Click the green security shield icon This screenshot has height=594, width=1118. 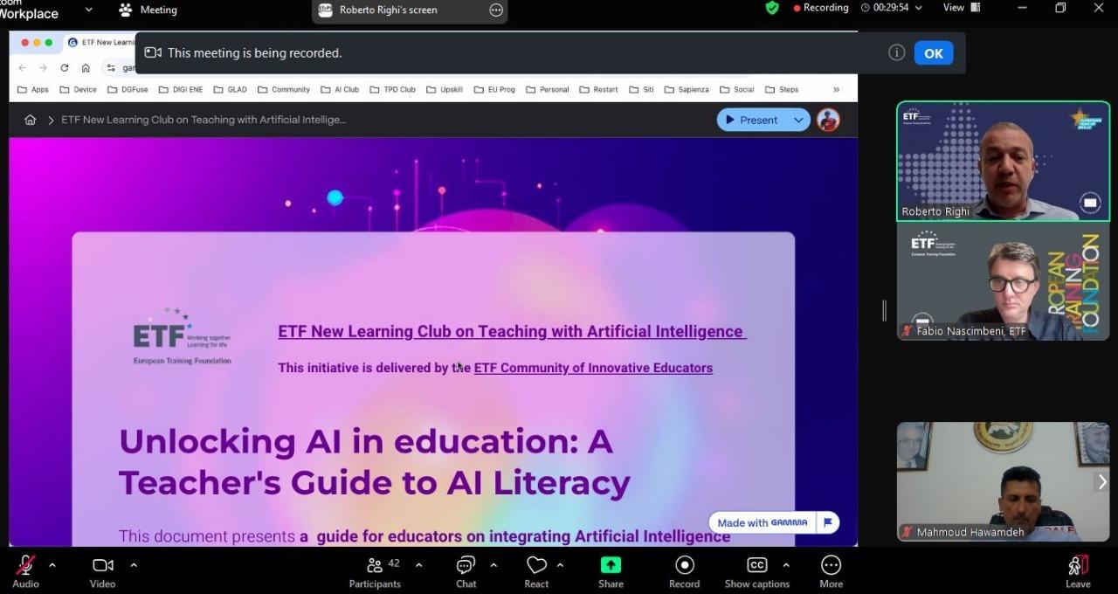point(772,8)
